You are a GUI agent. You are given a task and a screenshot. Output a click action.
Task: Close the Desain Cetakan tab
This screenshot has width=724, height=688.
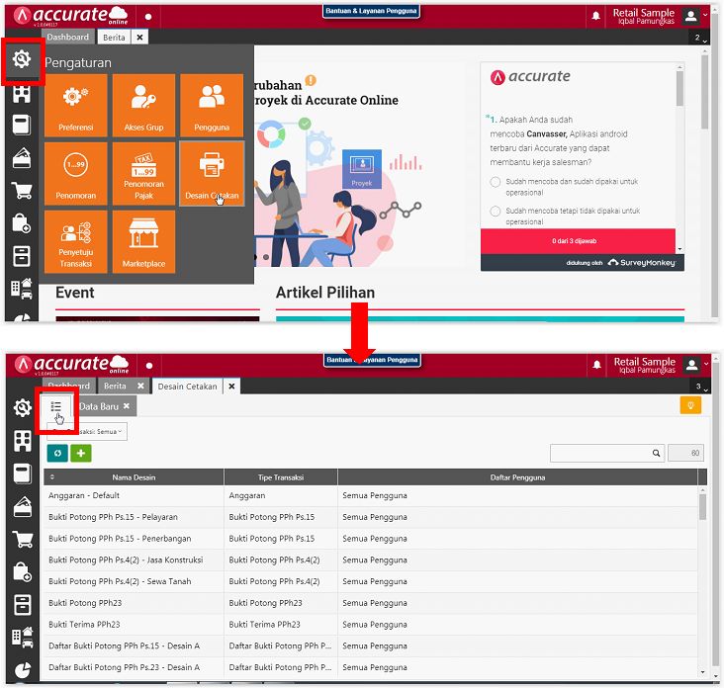pos(231,387)
